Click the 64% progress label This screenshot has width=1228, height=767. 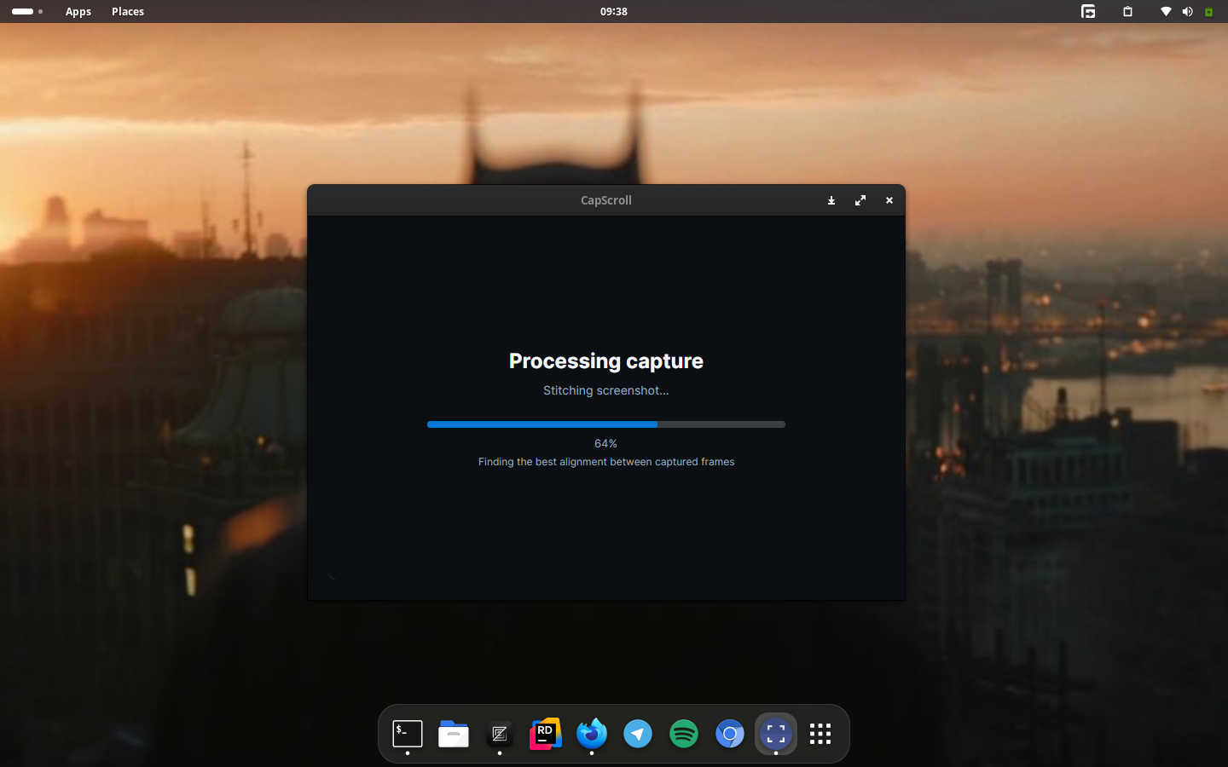606,443
